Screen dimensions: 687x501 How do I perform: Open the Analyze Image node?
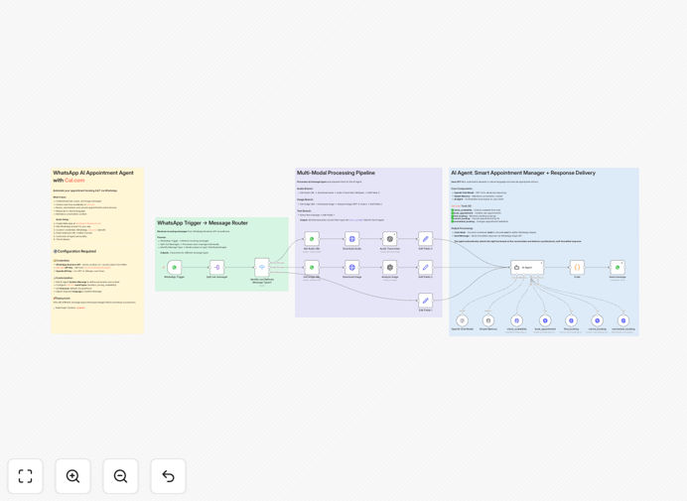click(x=389, y=267)
